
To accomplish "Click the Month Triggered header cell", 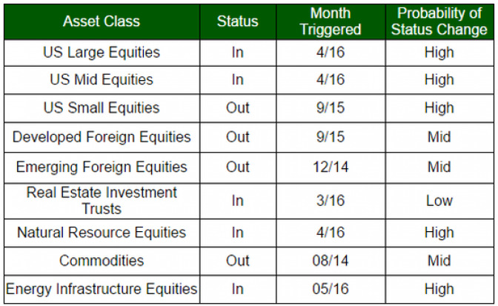I will click(x=331, y=21).
